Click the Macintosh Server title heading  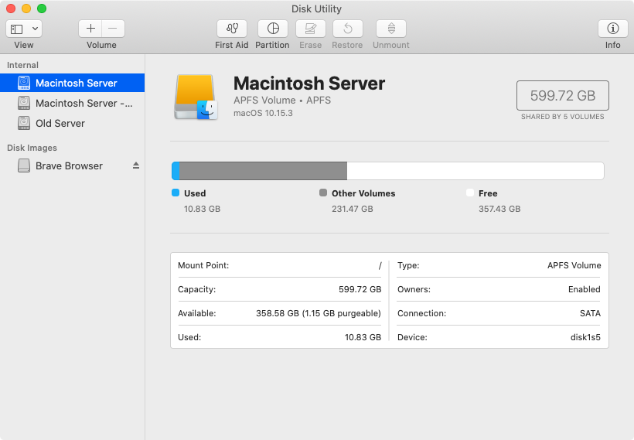[x=309, y=84]
